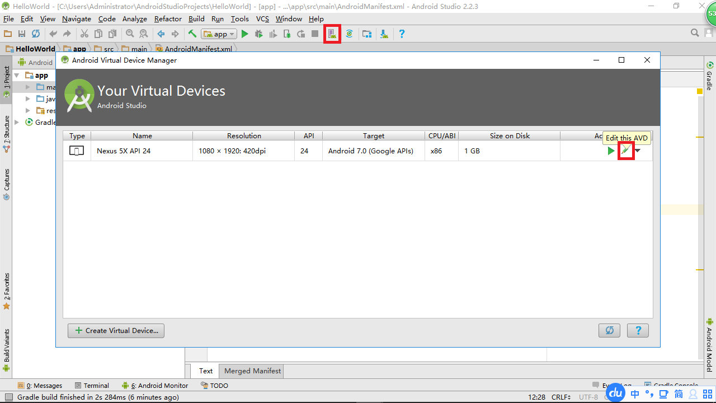Expand the res folder tree arrow
Image resolution: width=716 pixels, height=403 pixels.
point(28,110)
